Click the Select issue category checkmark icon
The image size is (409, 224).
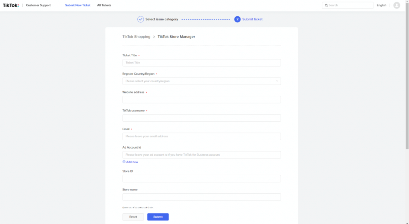tap(141, 19)
